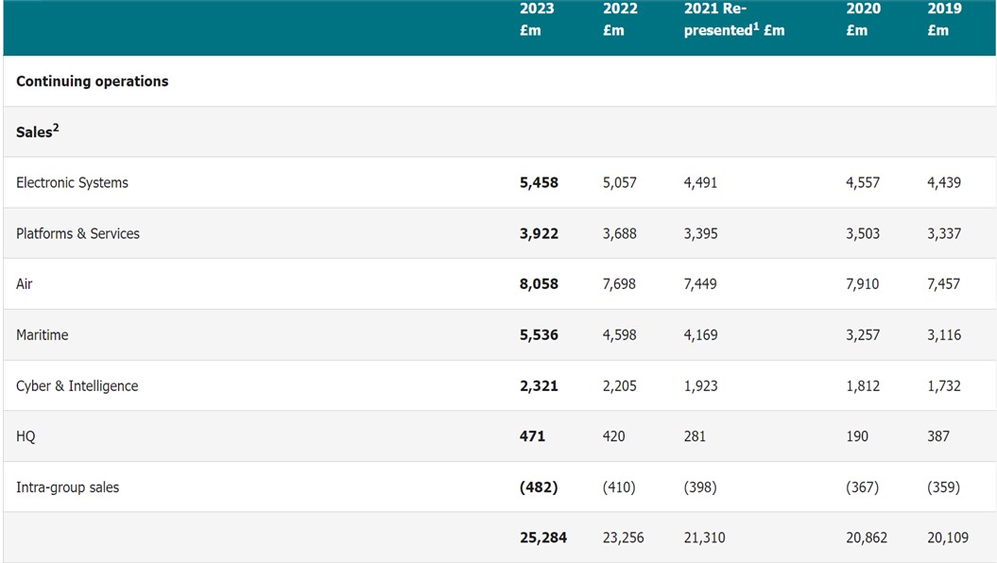Select the Platforms & Services row label
The height and width of the screenshot is (563, 997).
pos(77,234)
